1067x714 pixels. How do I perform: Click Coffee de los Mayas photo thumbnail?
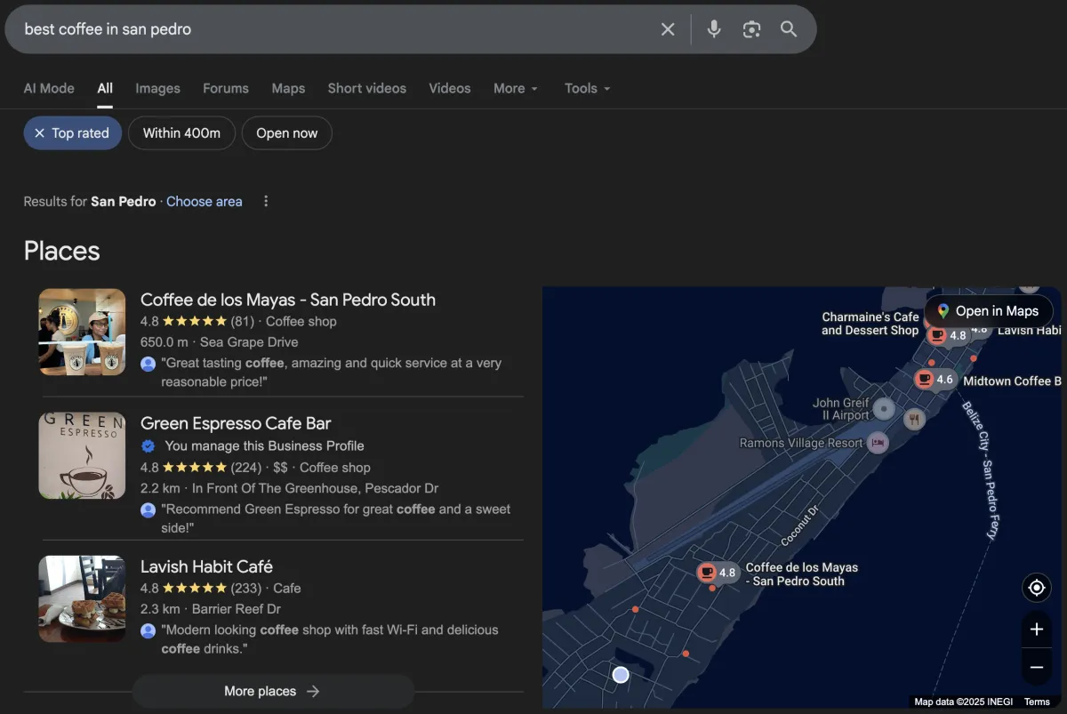(82, 332)
